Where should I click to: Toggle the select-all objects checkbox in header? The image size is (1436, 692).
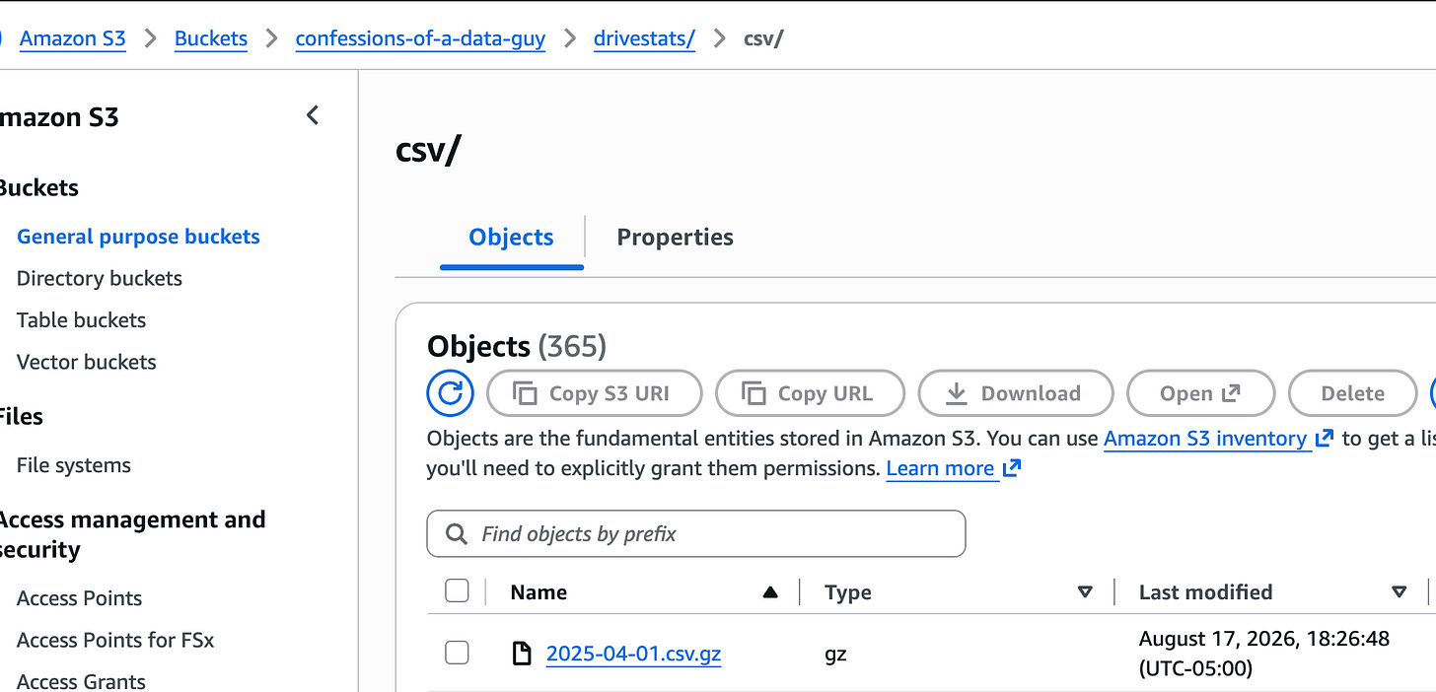coord(457,590)
